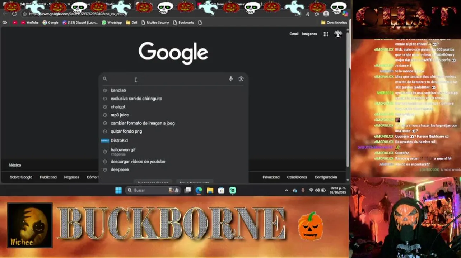Click the Wi-Fi network tray icon
The height and width of the screenshot is (258, 461).
coord(311,190)
